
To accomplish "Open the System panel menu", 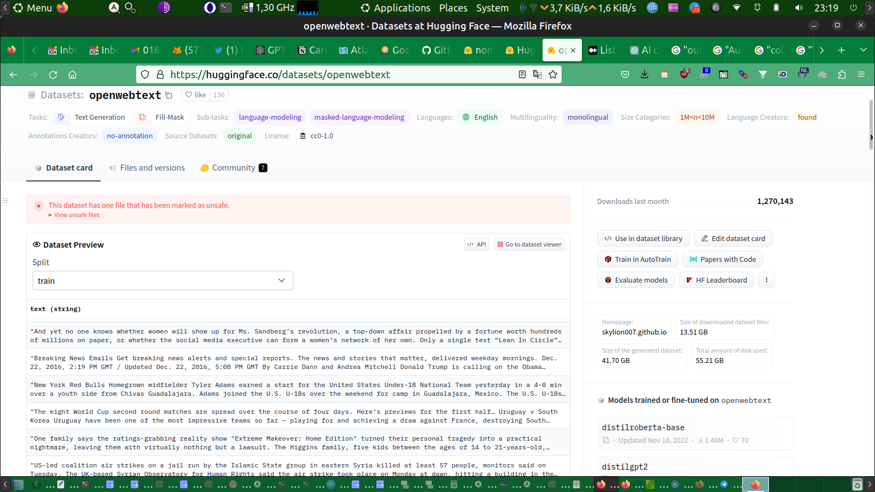I will [x=492, y=8].
